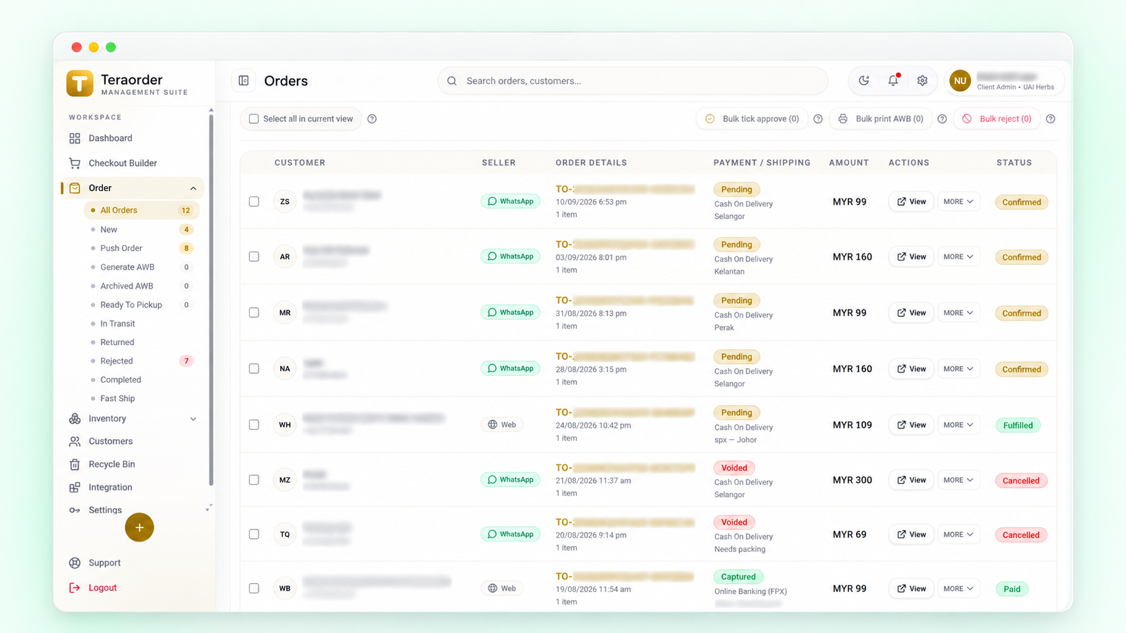View the WB order

[x=911, y=588]
